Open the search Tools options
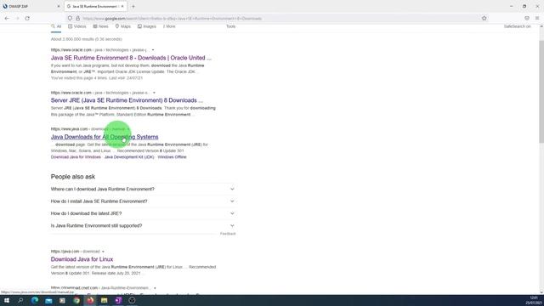The height and width of the screenshot is (306, 544). click(230, 26)
